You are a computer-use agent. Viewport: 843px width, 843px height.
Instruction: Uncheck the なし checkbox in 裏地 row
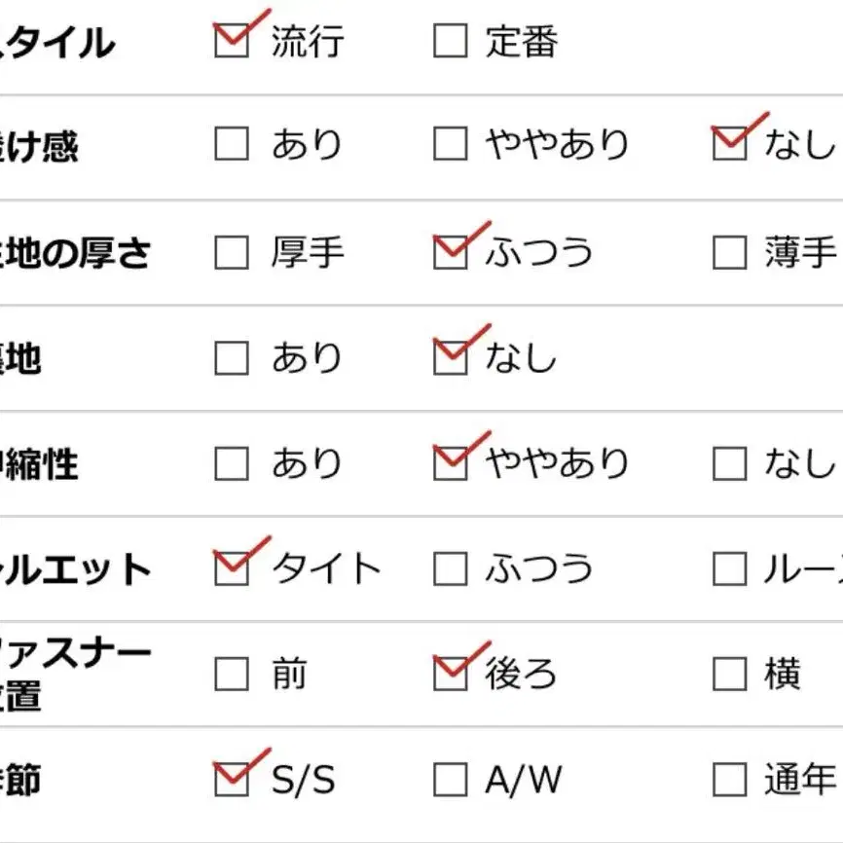tap(450, 357)
